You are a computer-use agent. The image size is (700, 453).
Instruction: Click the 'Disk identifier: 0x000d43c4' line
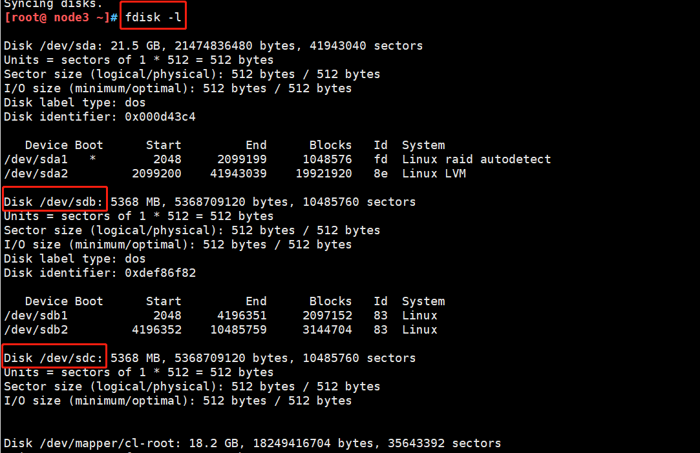click(100, 117)
